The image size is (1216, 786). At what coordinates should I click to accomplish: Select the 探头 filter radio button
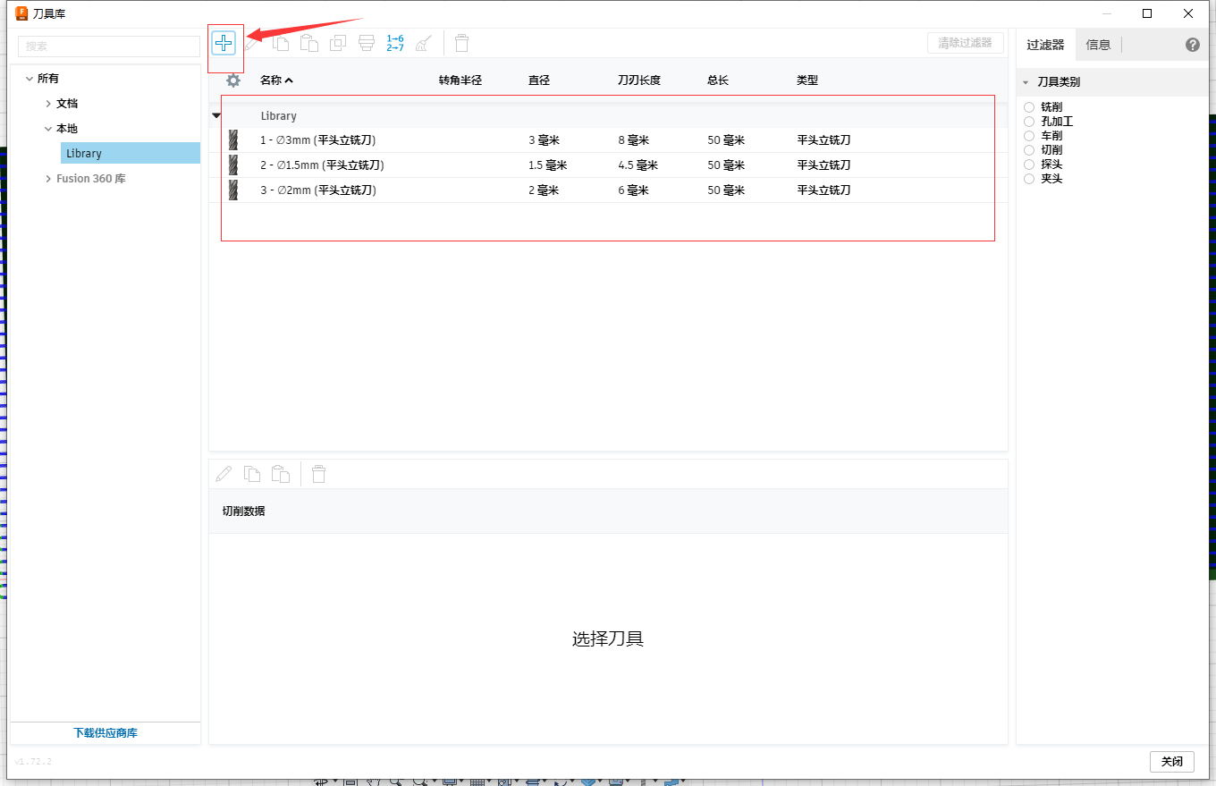pyautogui.click(x=1029, y=165)
